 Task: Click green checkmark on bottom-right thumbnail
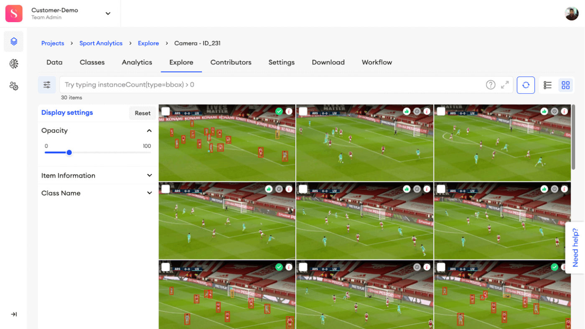point(554,267)
